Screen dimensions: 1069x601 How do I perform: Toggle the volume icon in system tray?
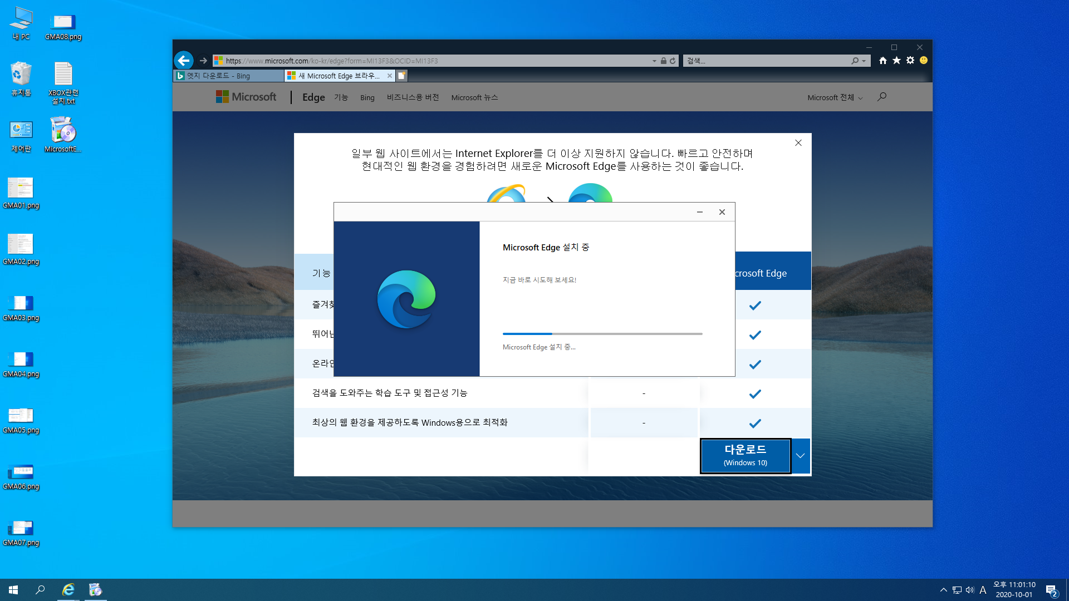[970, 590]
